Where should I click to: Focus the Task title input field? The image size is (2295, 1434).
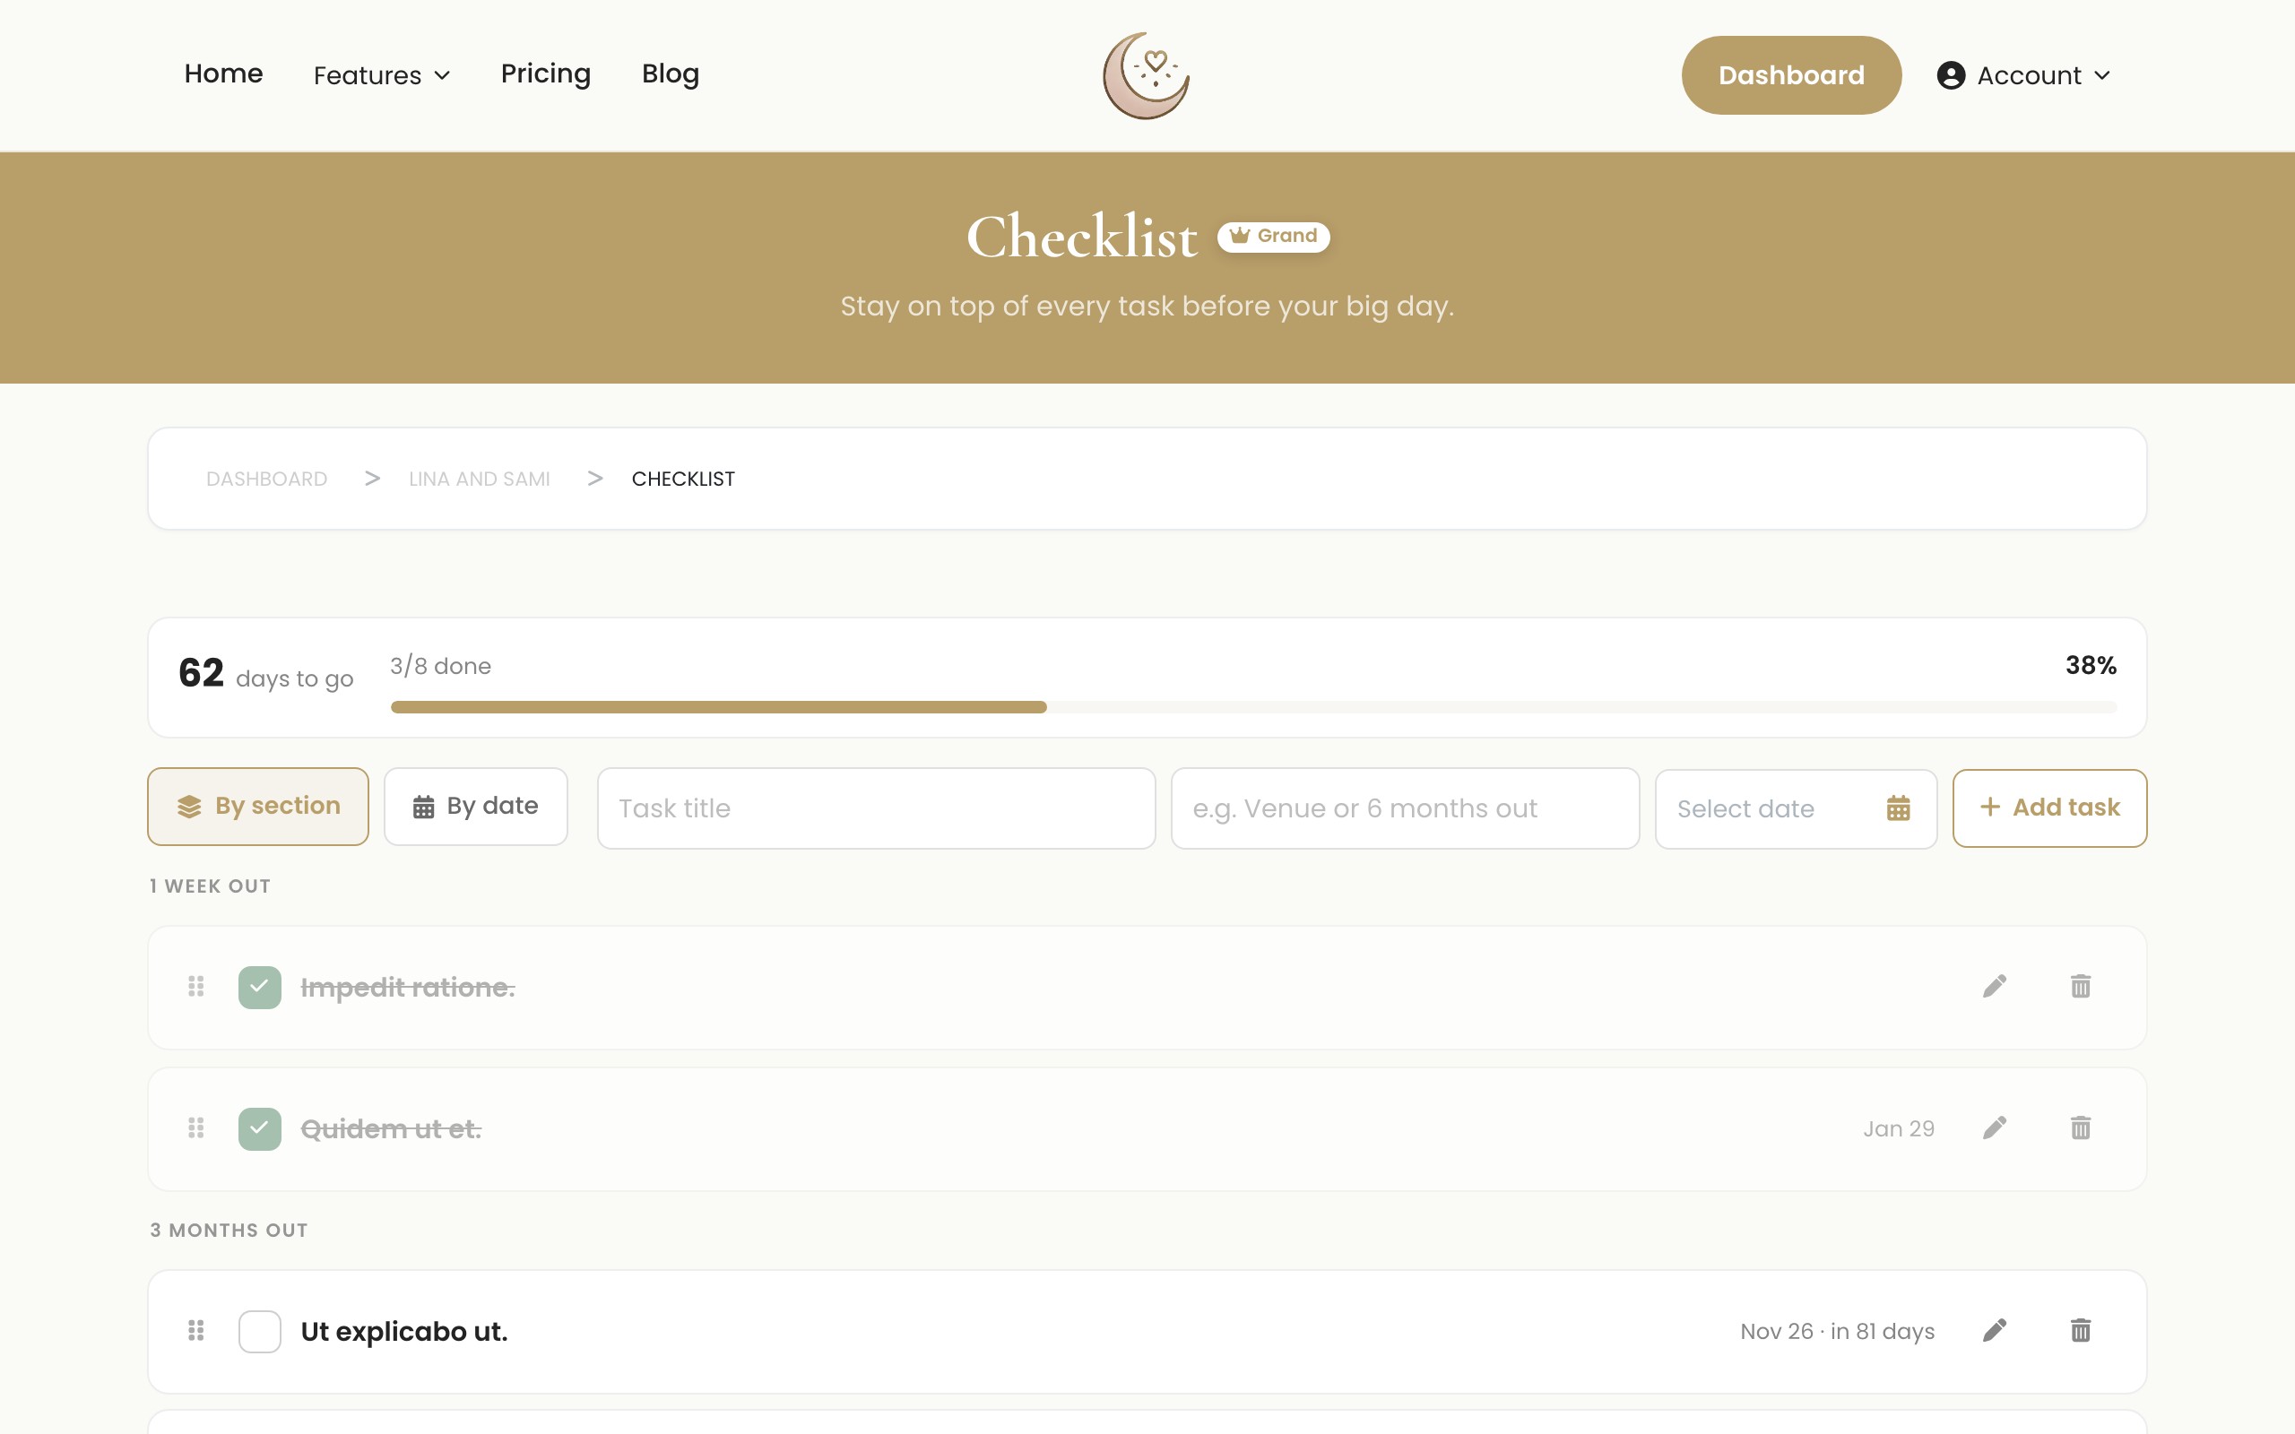click(x=876, y=808)
